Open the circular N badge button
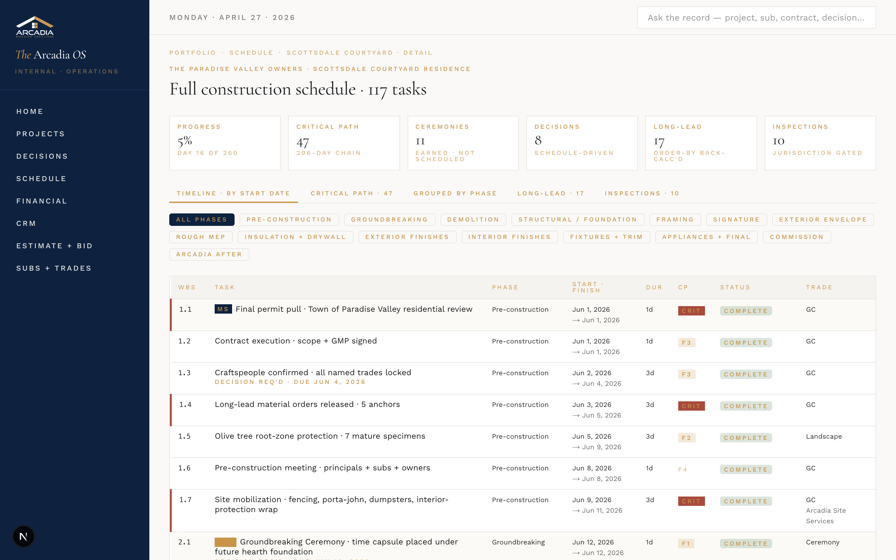896x560 pixels. [23, 536]
